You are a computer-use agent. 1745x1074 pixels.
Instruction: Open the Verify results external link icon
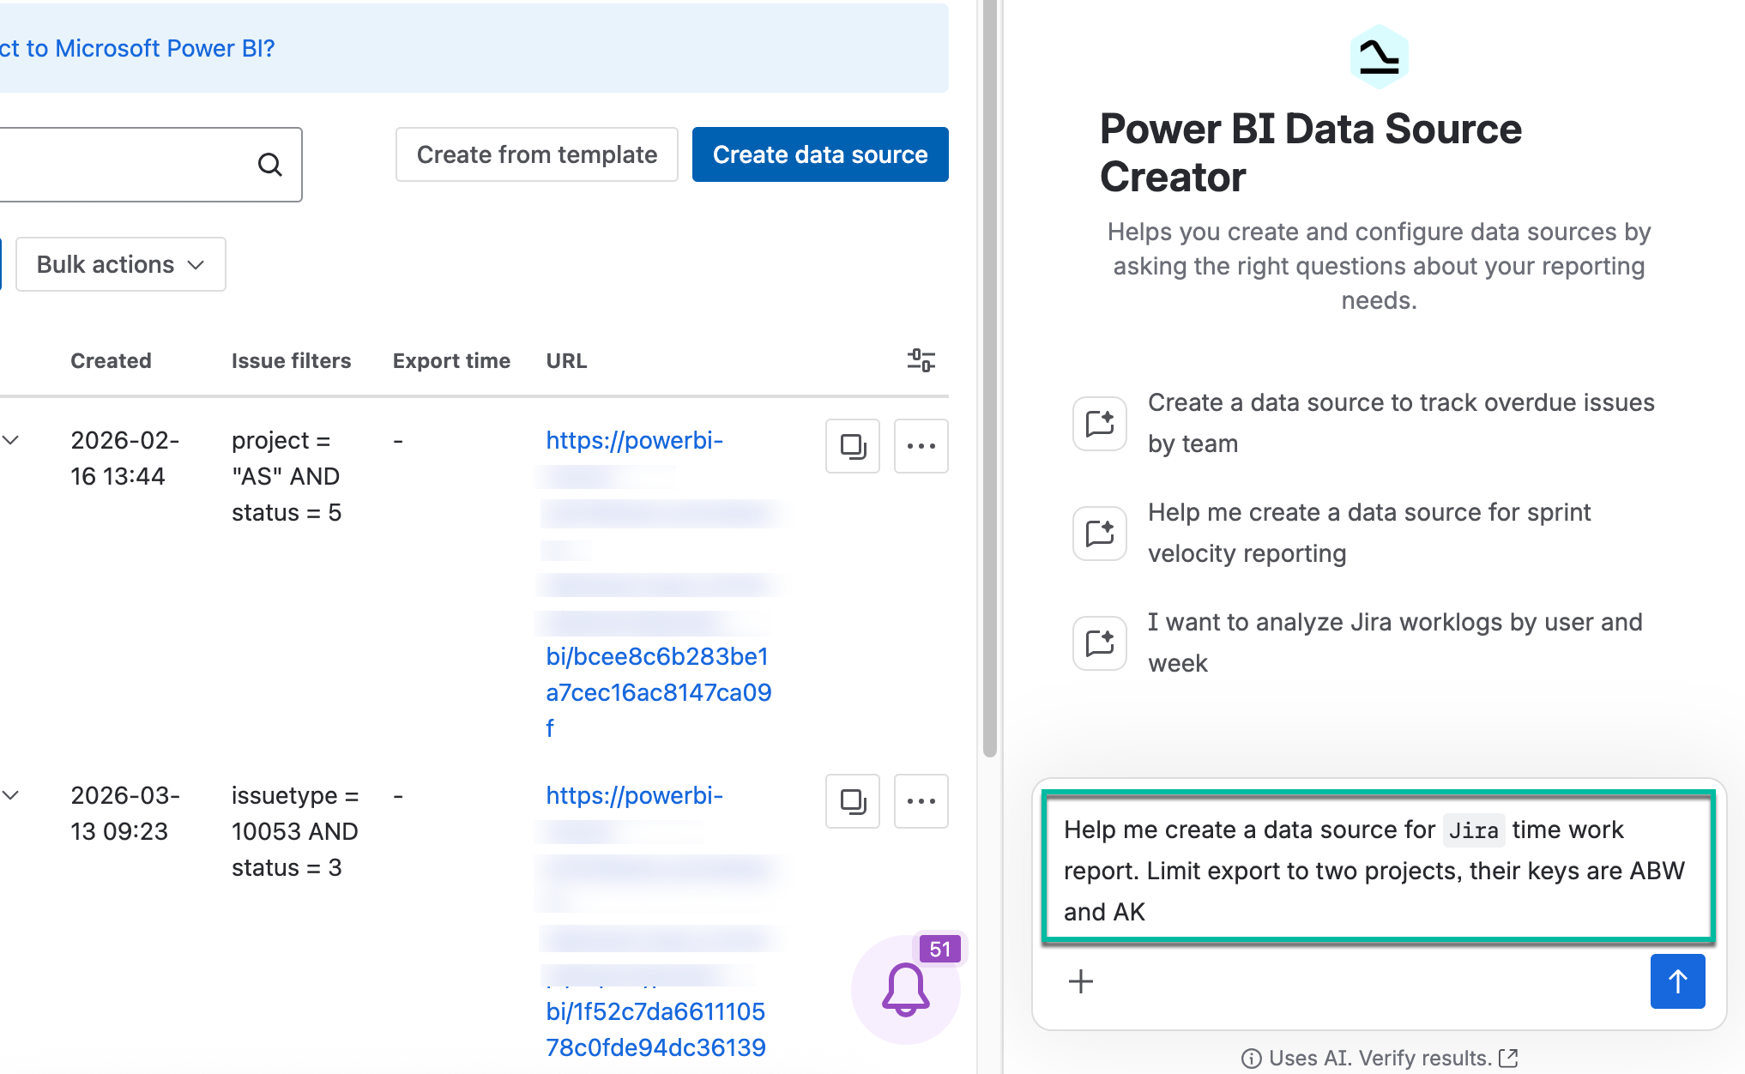point(1508,1059)
